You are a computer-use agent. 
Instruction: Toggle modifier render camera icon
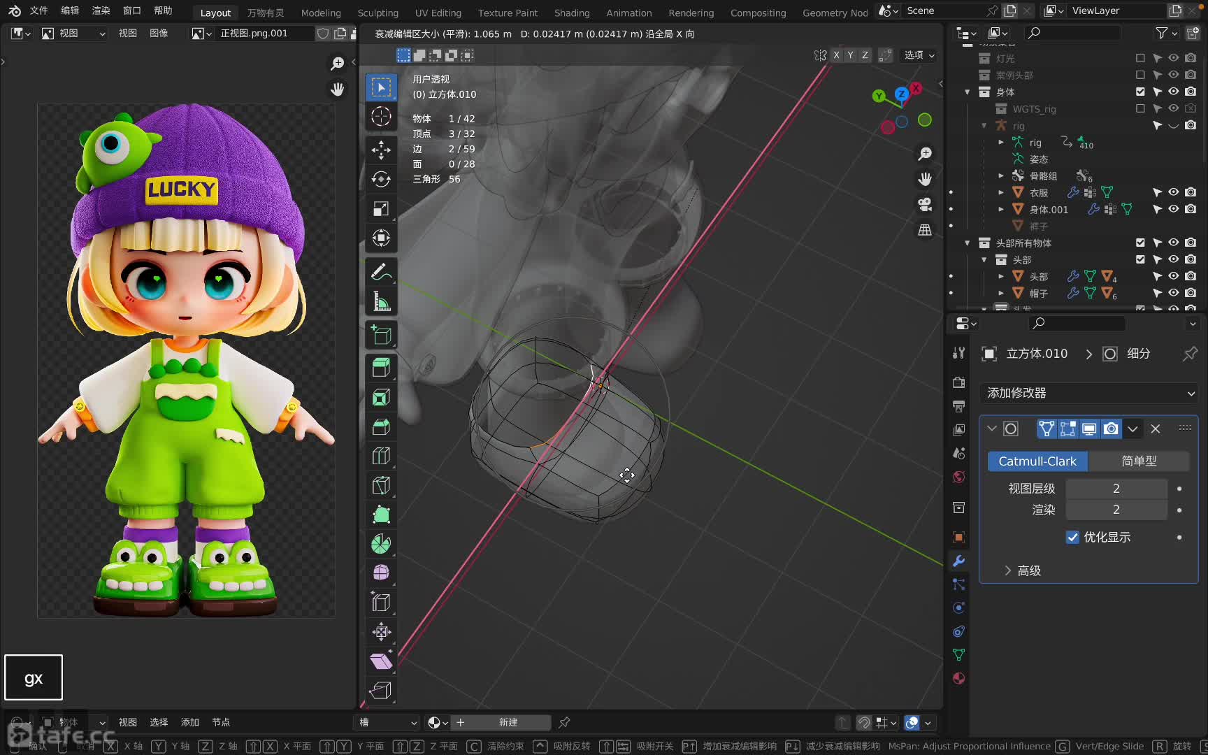click(x=1111, y=429)
